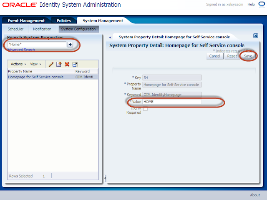This screenshot has height=200, width=267.
Task: Click the Oracle accessibility icon next to Help
Action: (262, 4)
